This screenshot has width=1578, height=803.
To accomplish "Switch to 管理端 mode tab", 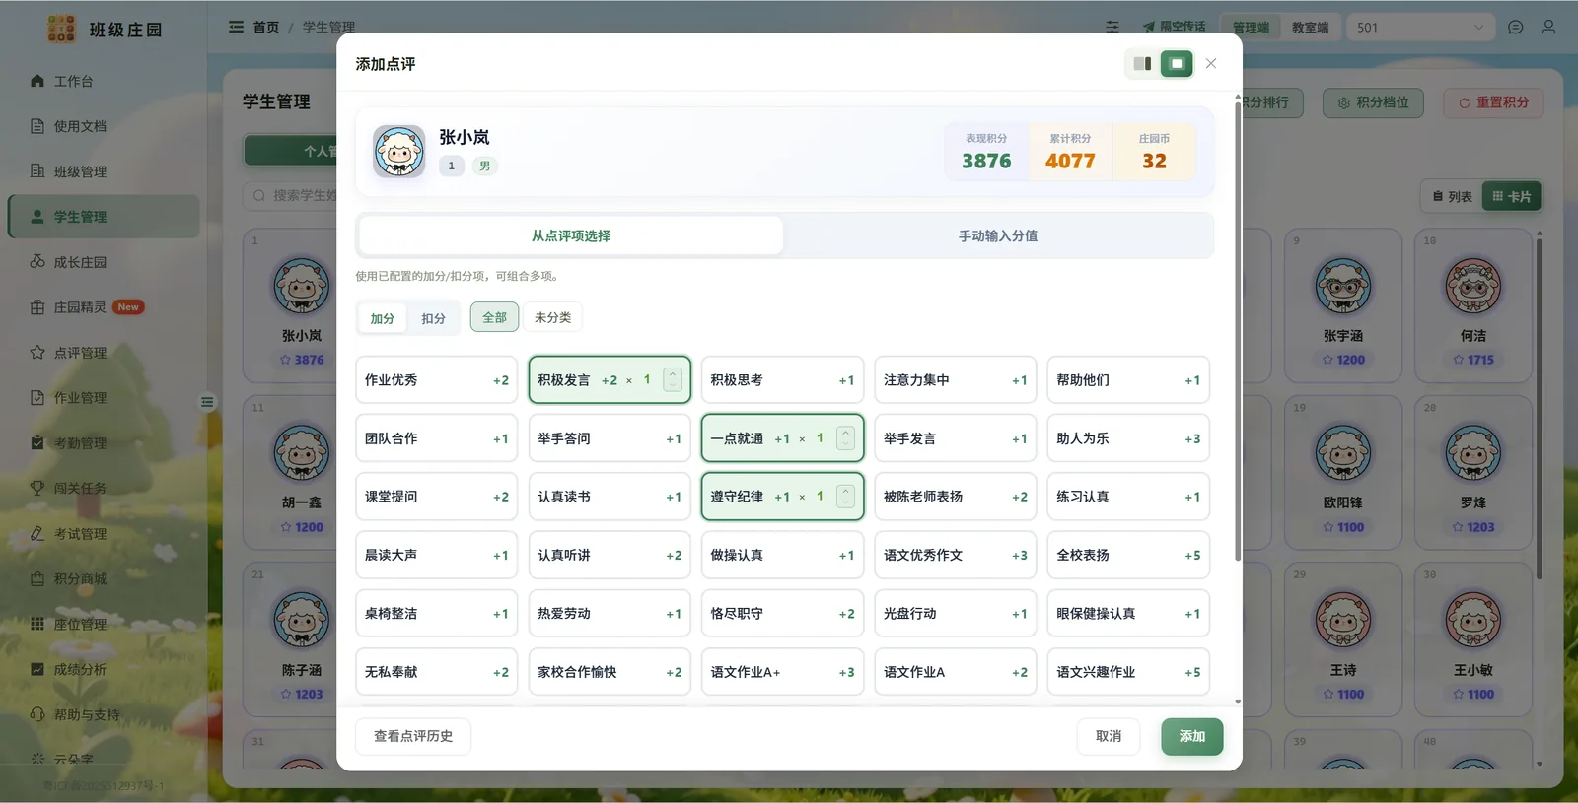I will click(x=1251, y=28).
